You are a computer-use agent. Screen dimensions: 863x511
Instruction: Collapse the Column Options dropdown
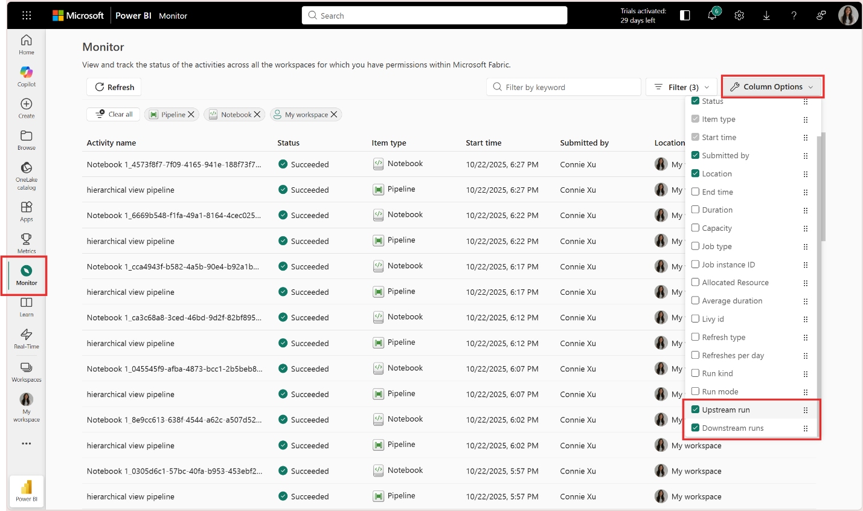tap(772, 87)
